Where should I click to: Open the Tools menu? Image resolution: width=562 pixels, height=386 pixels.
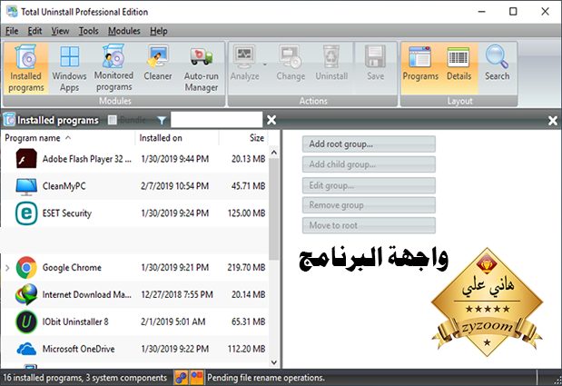click(89, 31)
